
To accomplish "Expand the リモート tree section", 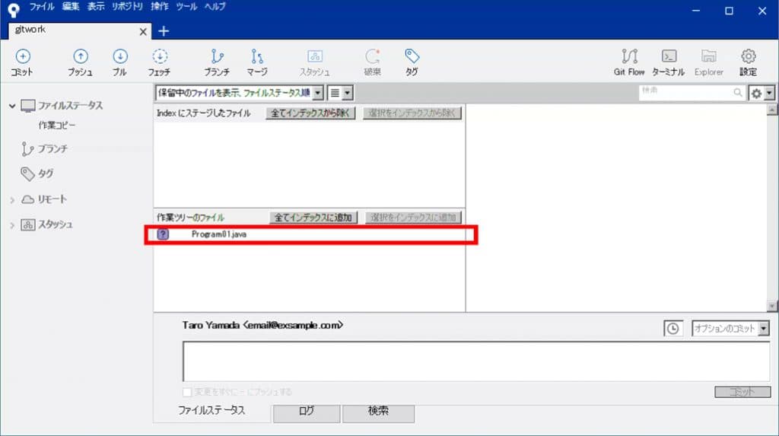I will (12, 200).
